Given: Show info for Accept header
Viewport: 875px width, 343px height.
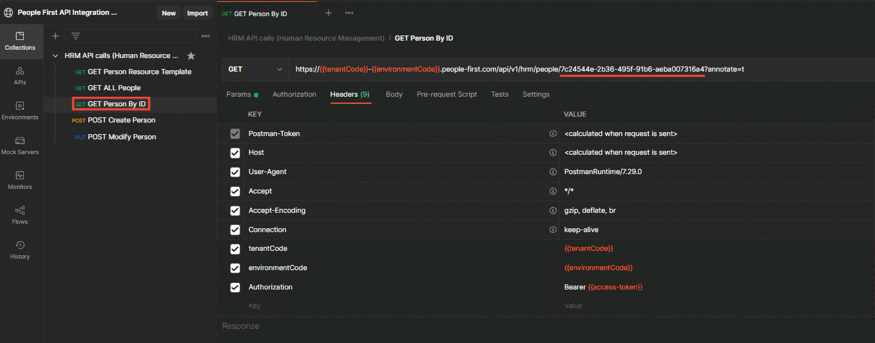Looking at the screenshot, I should pos(552,191).
